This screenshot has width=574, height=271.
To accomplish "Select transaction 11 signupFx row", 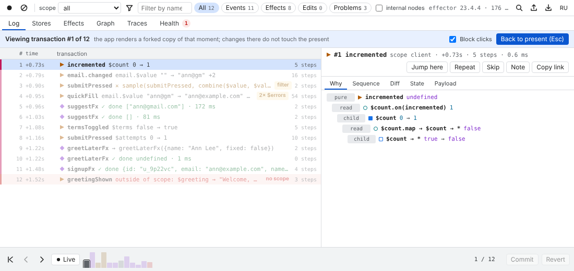I will tap(160, 169).
